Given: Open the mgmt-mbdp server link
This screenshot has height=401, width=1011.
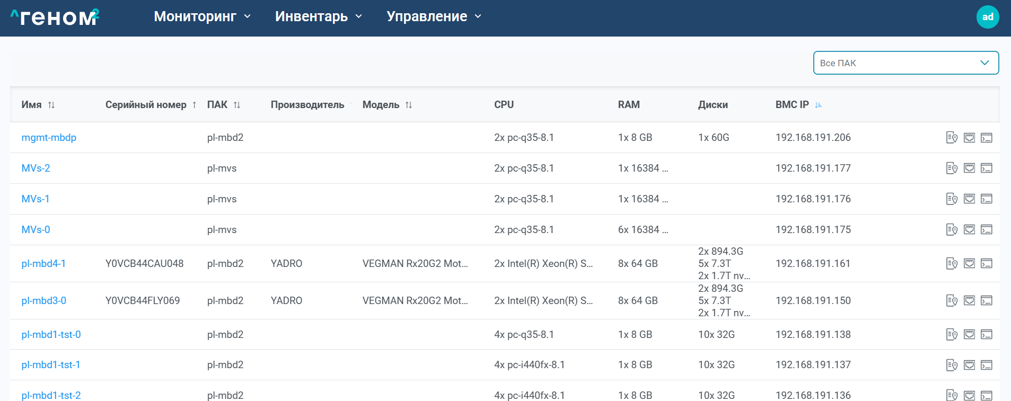Looking at the screenshot, I should click(x=49, y=138).
